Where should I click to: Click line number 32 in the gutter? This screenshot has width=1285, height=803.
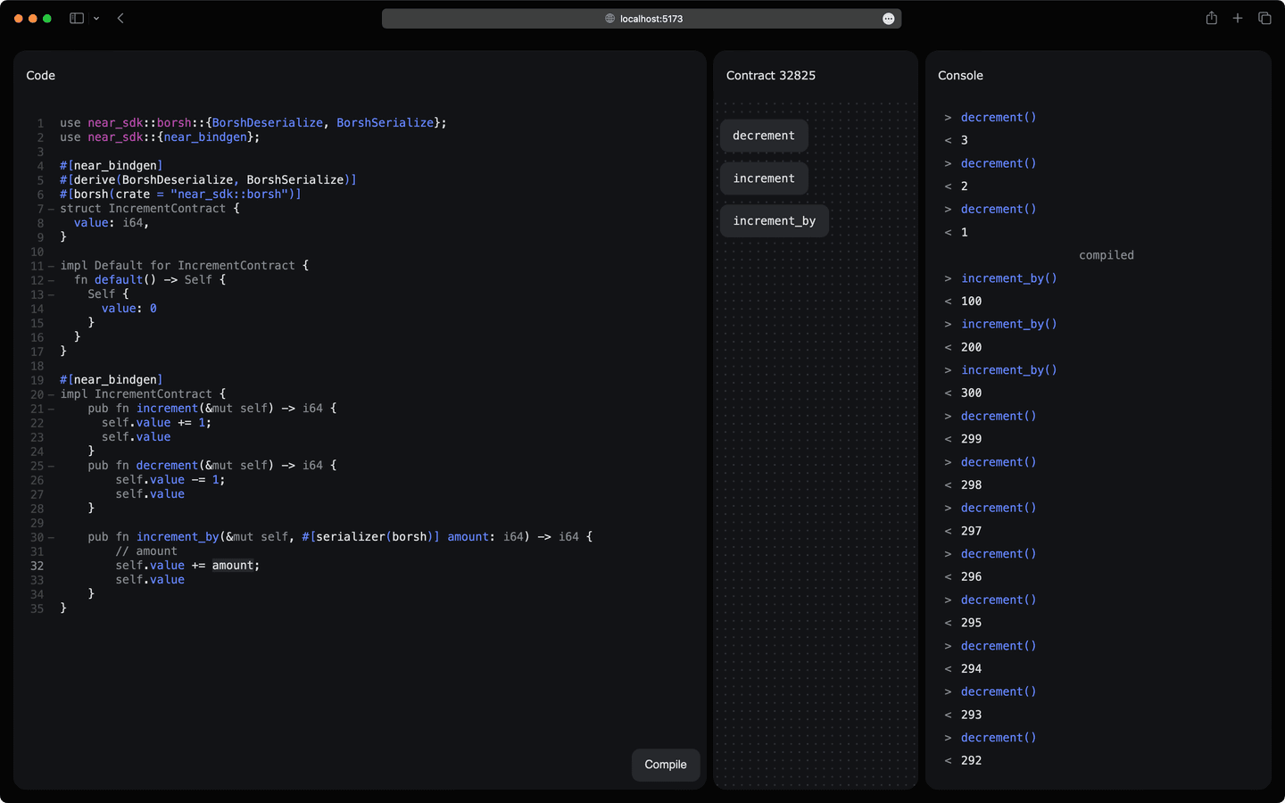pyautogui.click(x=37, y=566)
